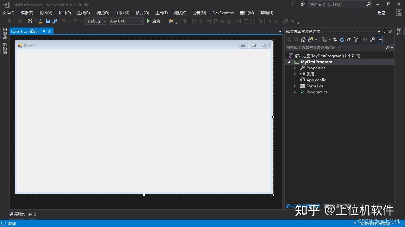Open the document tab list dropdown

(280, 32)
